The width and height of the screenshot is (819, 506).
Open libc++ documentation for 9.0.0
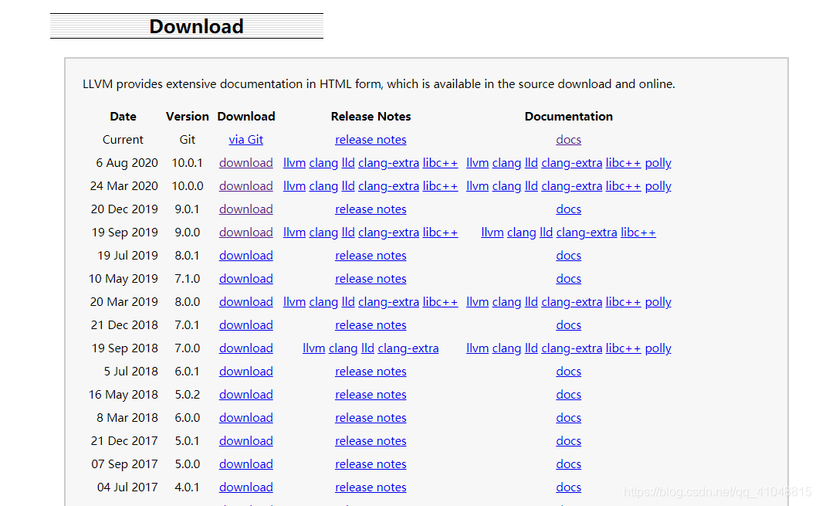coord(638,232)
